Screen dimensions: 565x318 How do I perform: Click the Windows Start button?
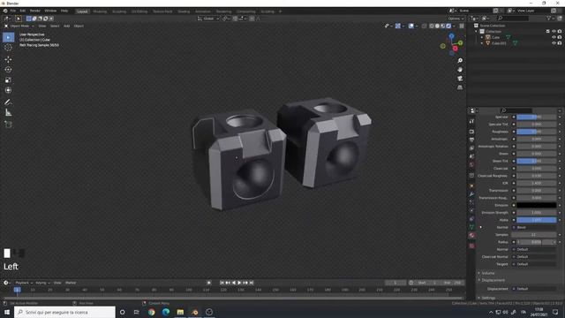click(x=7, y=312)
